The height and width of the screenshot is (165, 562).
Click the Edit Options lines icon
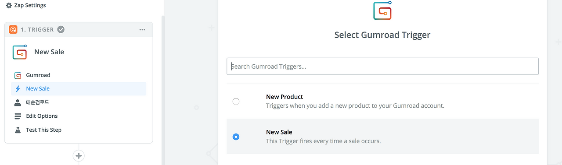(18, 116)
